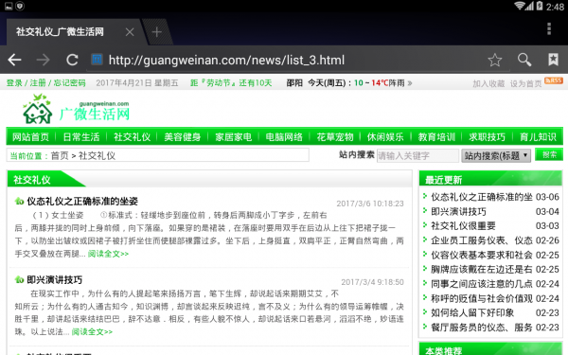This screenshot has width=568, height=355.
Task: Open sidebar link 同事之间应该注意的几点
Action: (482, 284)
